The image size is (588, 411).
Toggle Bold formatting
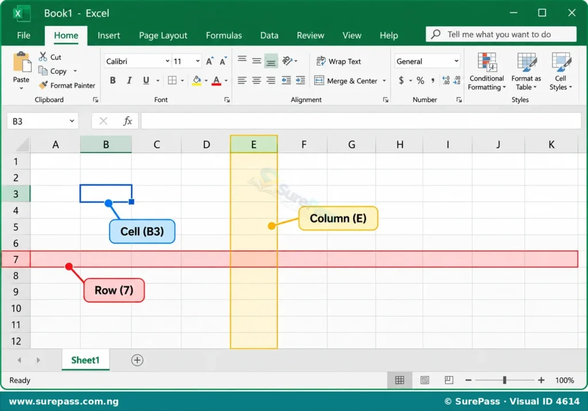pos(113,80)
